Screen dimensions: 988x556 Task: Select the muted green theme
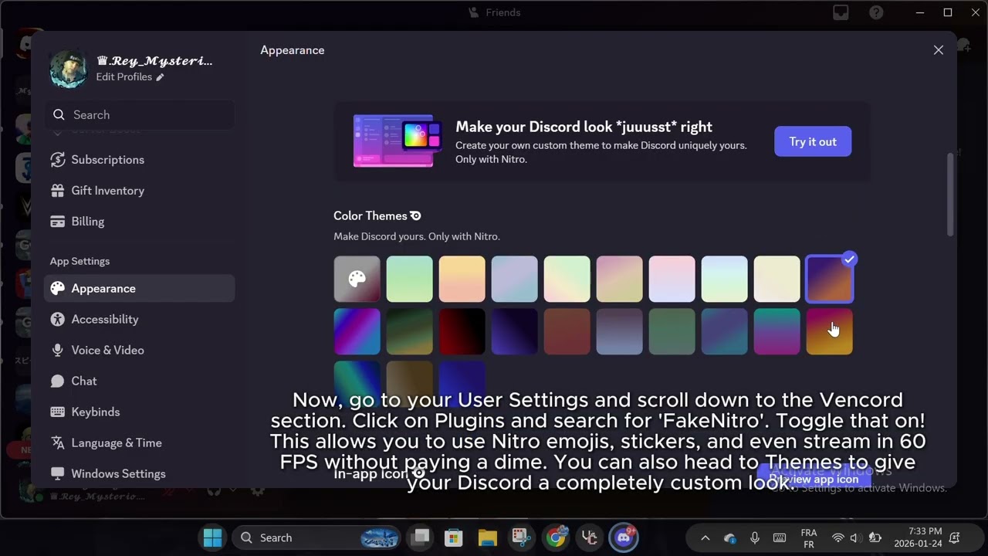pyautogui.click(x=672, y=332)
